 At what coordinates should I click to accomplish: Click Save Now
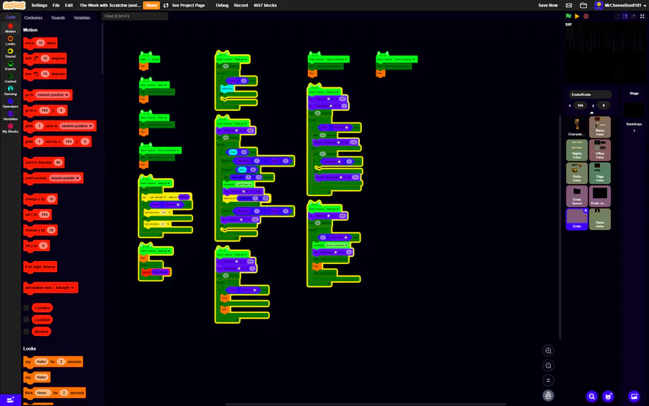tap(548, 5)
